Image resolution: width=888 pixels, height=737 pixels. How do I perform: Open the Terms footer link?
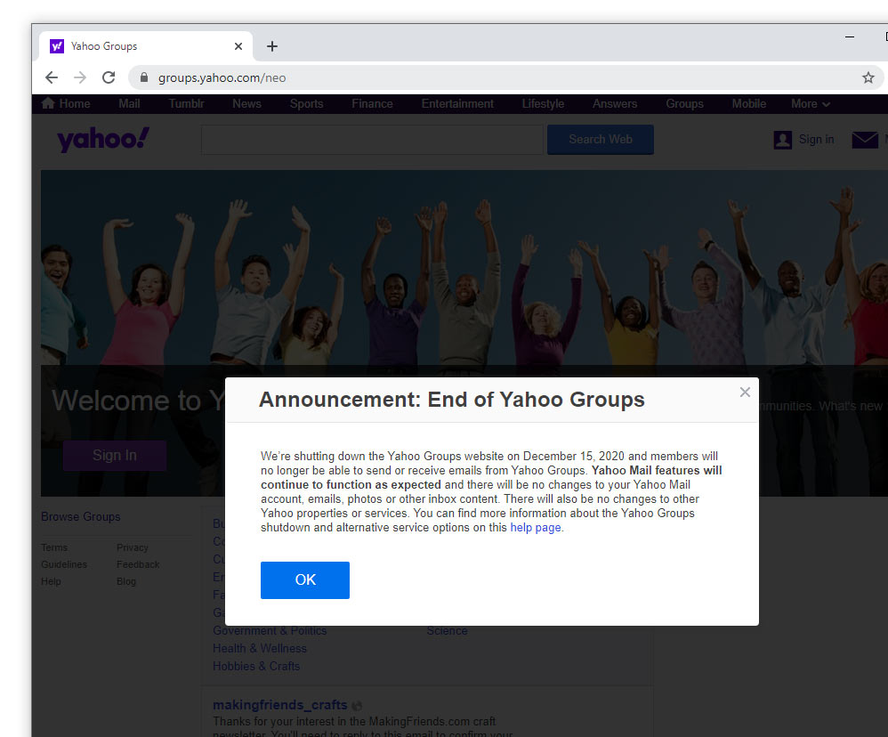(54, 547)
